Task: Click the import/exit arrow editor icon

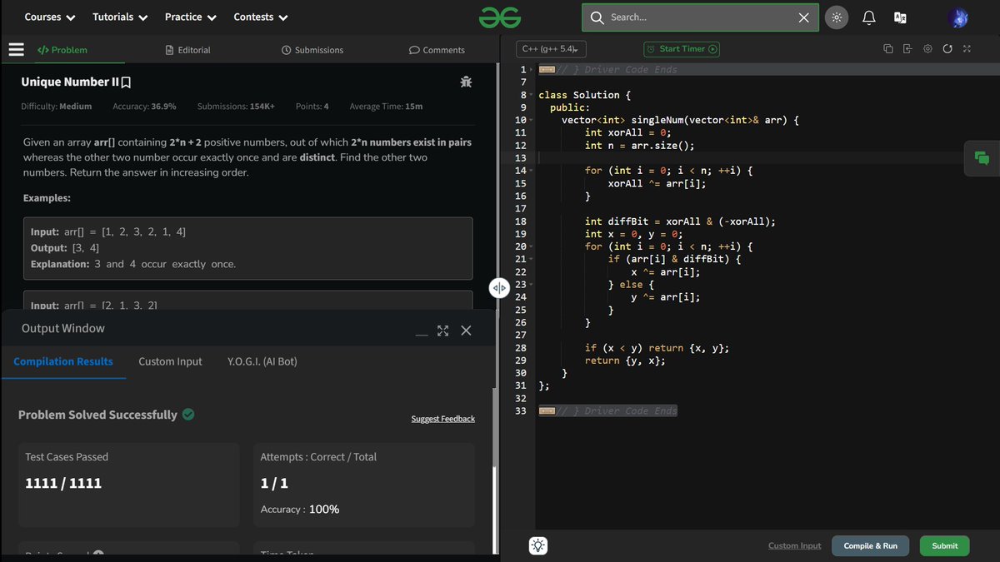Action: (x=907, y=49)
